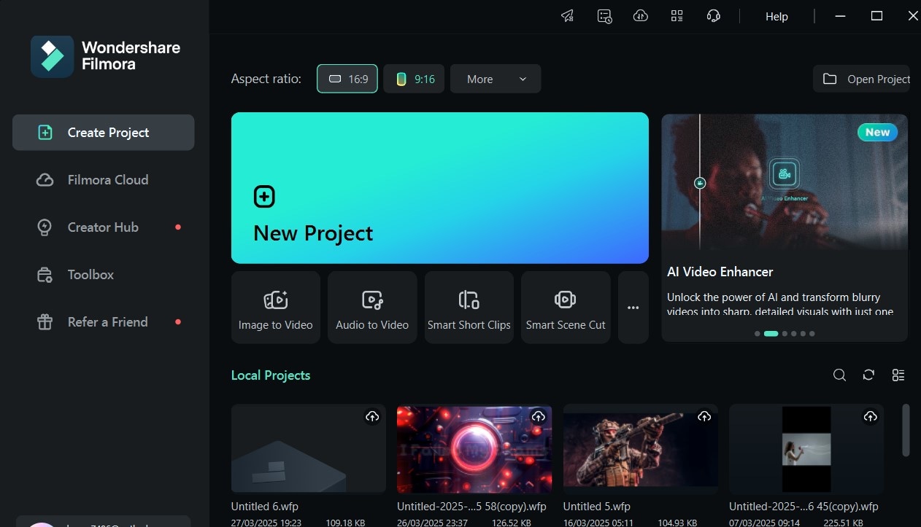
Task: Click the Wondershare Filmora logo
Action: tap(105, 56)
